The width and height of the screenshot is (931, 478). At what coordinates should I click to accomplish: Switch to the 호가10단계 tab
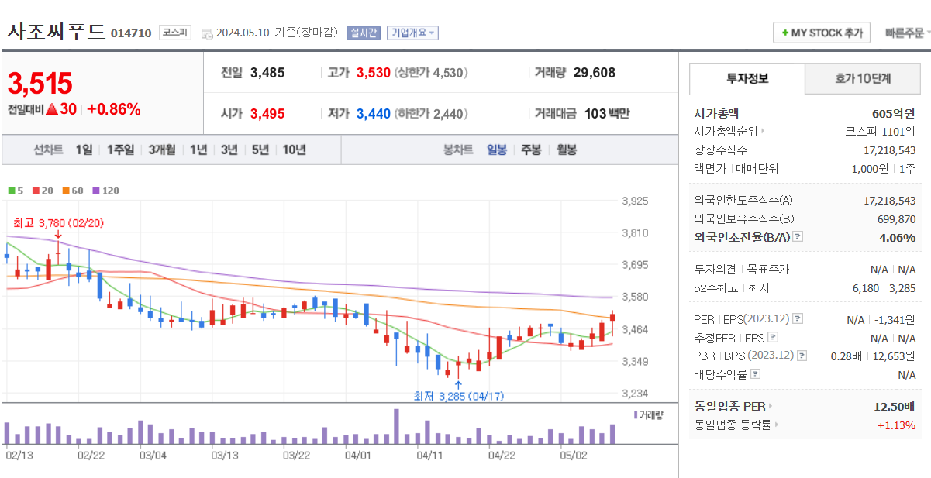[x=863, y=78]
